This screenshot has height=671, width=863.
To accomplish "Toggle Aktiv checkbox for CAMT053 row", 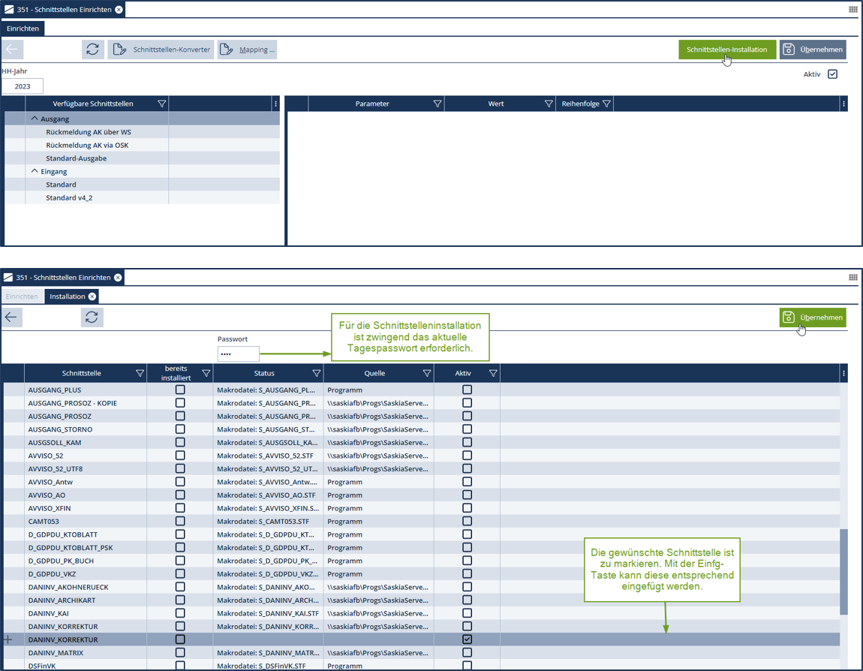I will [x=467, y=521].
